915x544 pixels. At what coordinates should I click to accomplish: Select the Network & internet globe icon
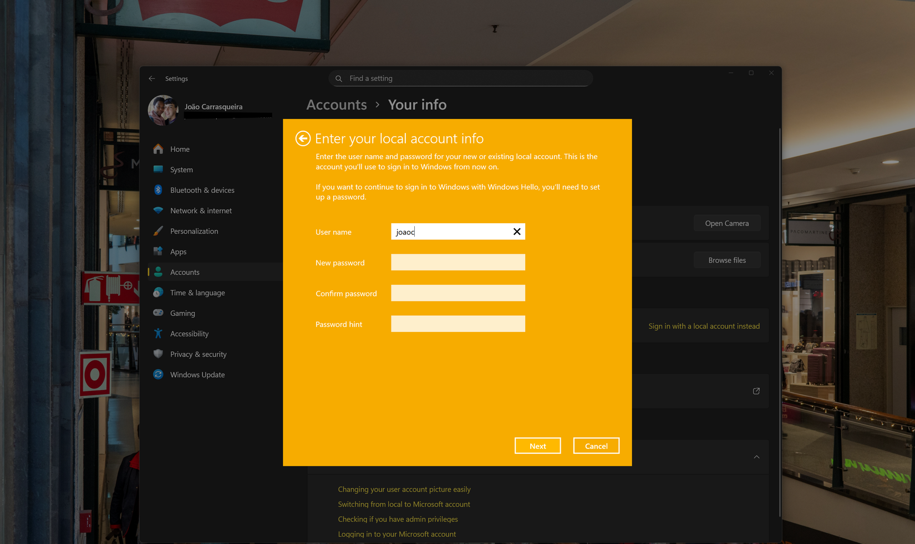point(159,211)
